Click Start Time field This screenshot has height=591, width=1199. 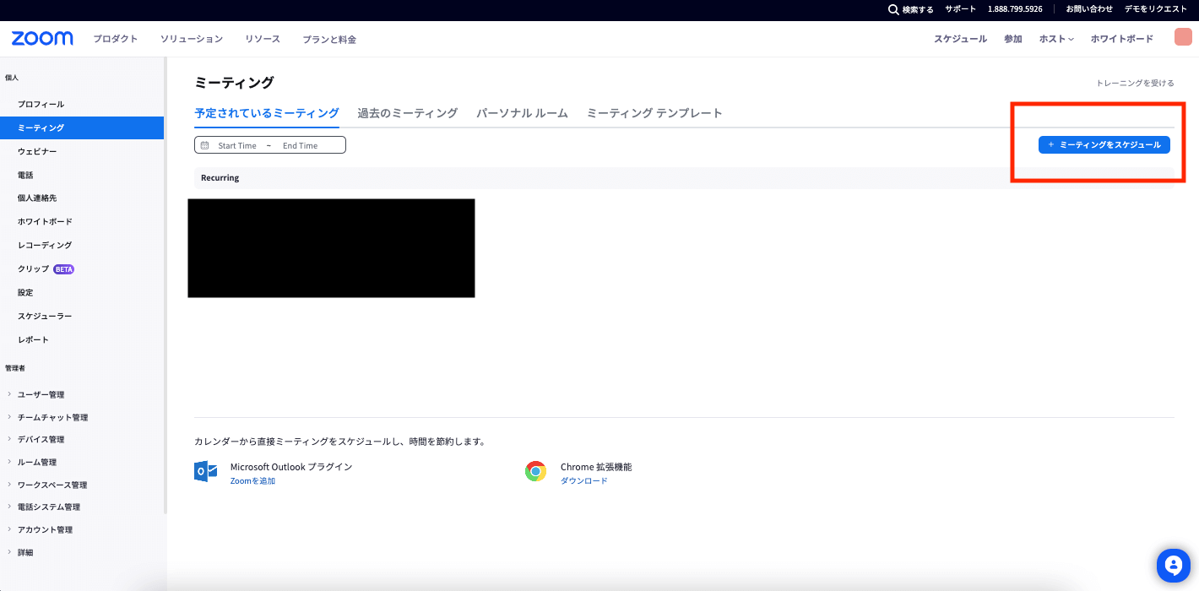[237, 145]
